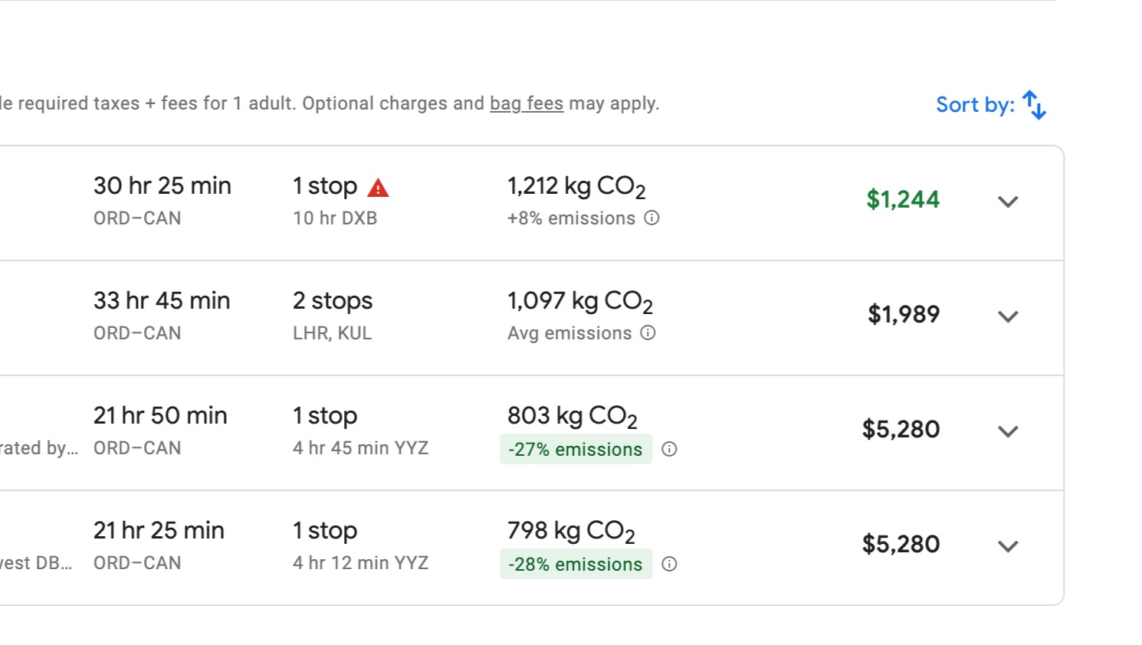Select the 4 hr 12 min YYZ layover flight
This screenshot has height=645, width=1142.
tap(532, 548)
